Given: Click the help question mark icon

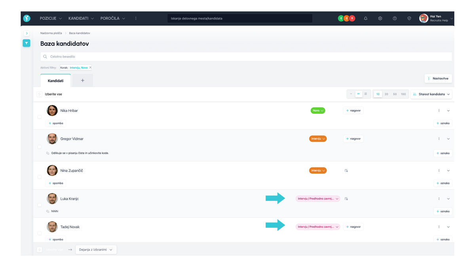Looking at the screenshot, I should (395, 18).
